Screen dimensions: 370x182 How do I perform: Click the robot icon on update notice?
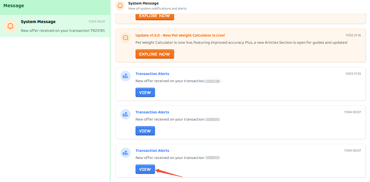(126, 38)
